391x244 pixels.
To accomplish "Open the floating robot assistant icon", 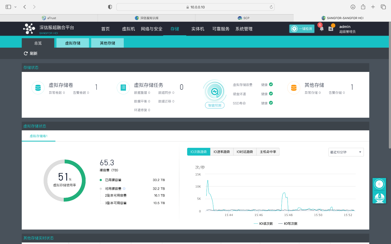I will [379, 197].
